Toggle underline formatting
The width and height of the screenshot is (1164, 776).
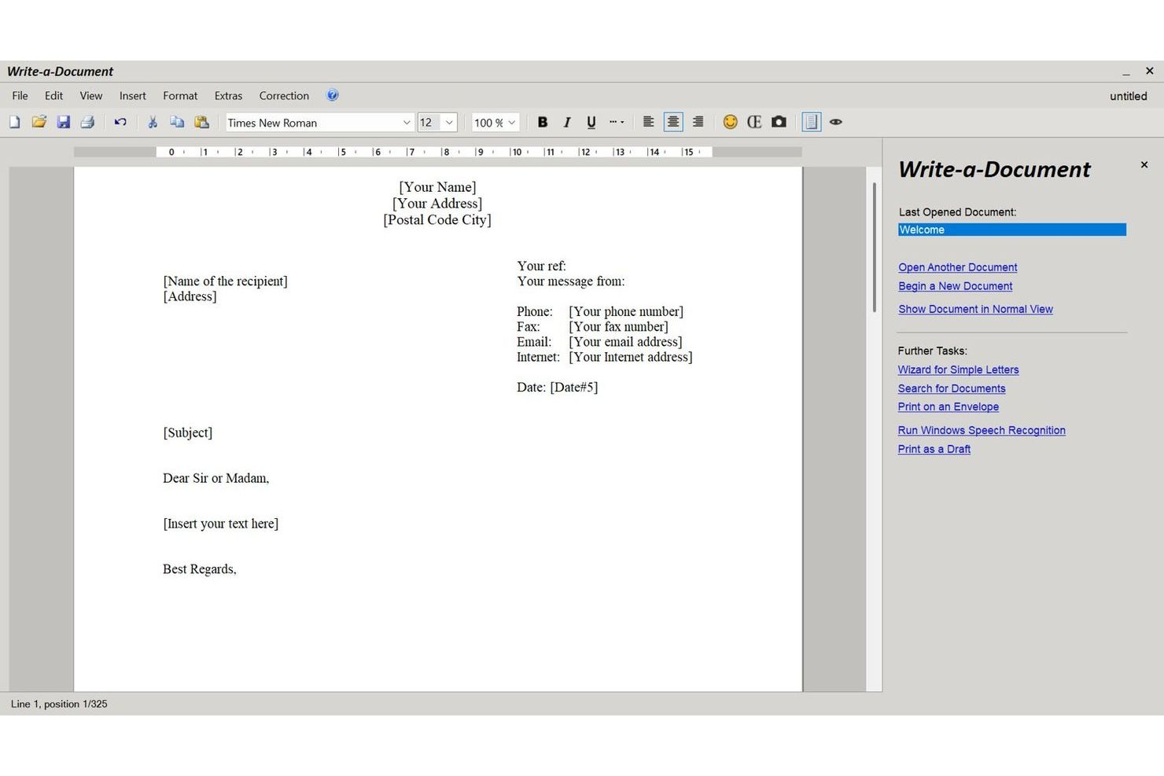click(591, 122)
